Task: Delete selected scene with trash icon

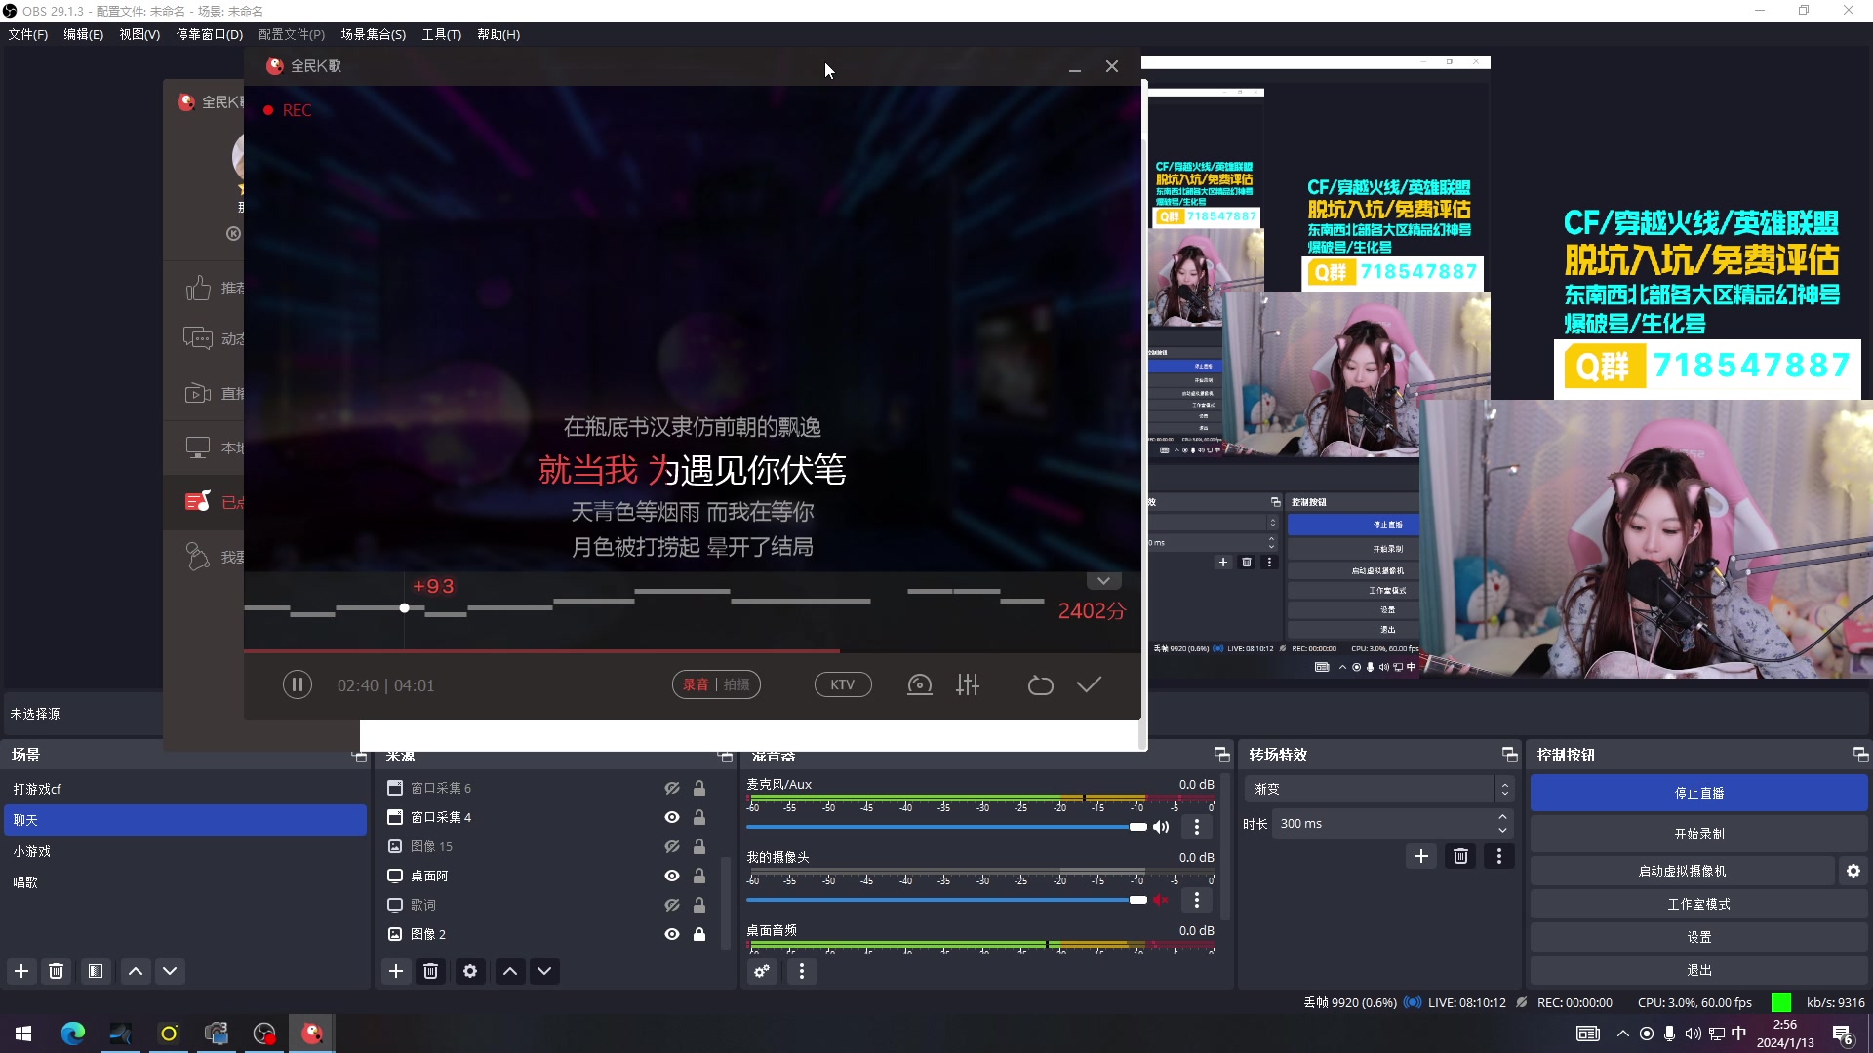Action: click(x=57, y=971)
